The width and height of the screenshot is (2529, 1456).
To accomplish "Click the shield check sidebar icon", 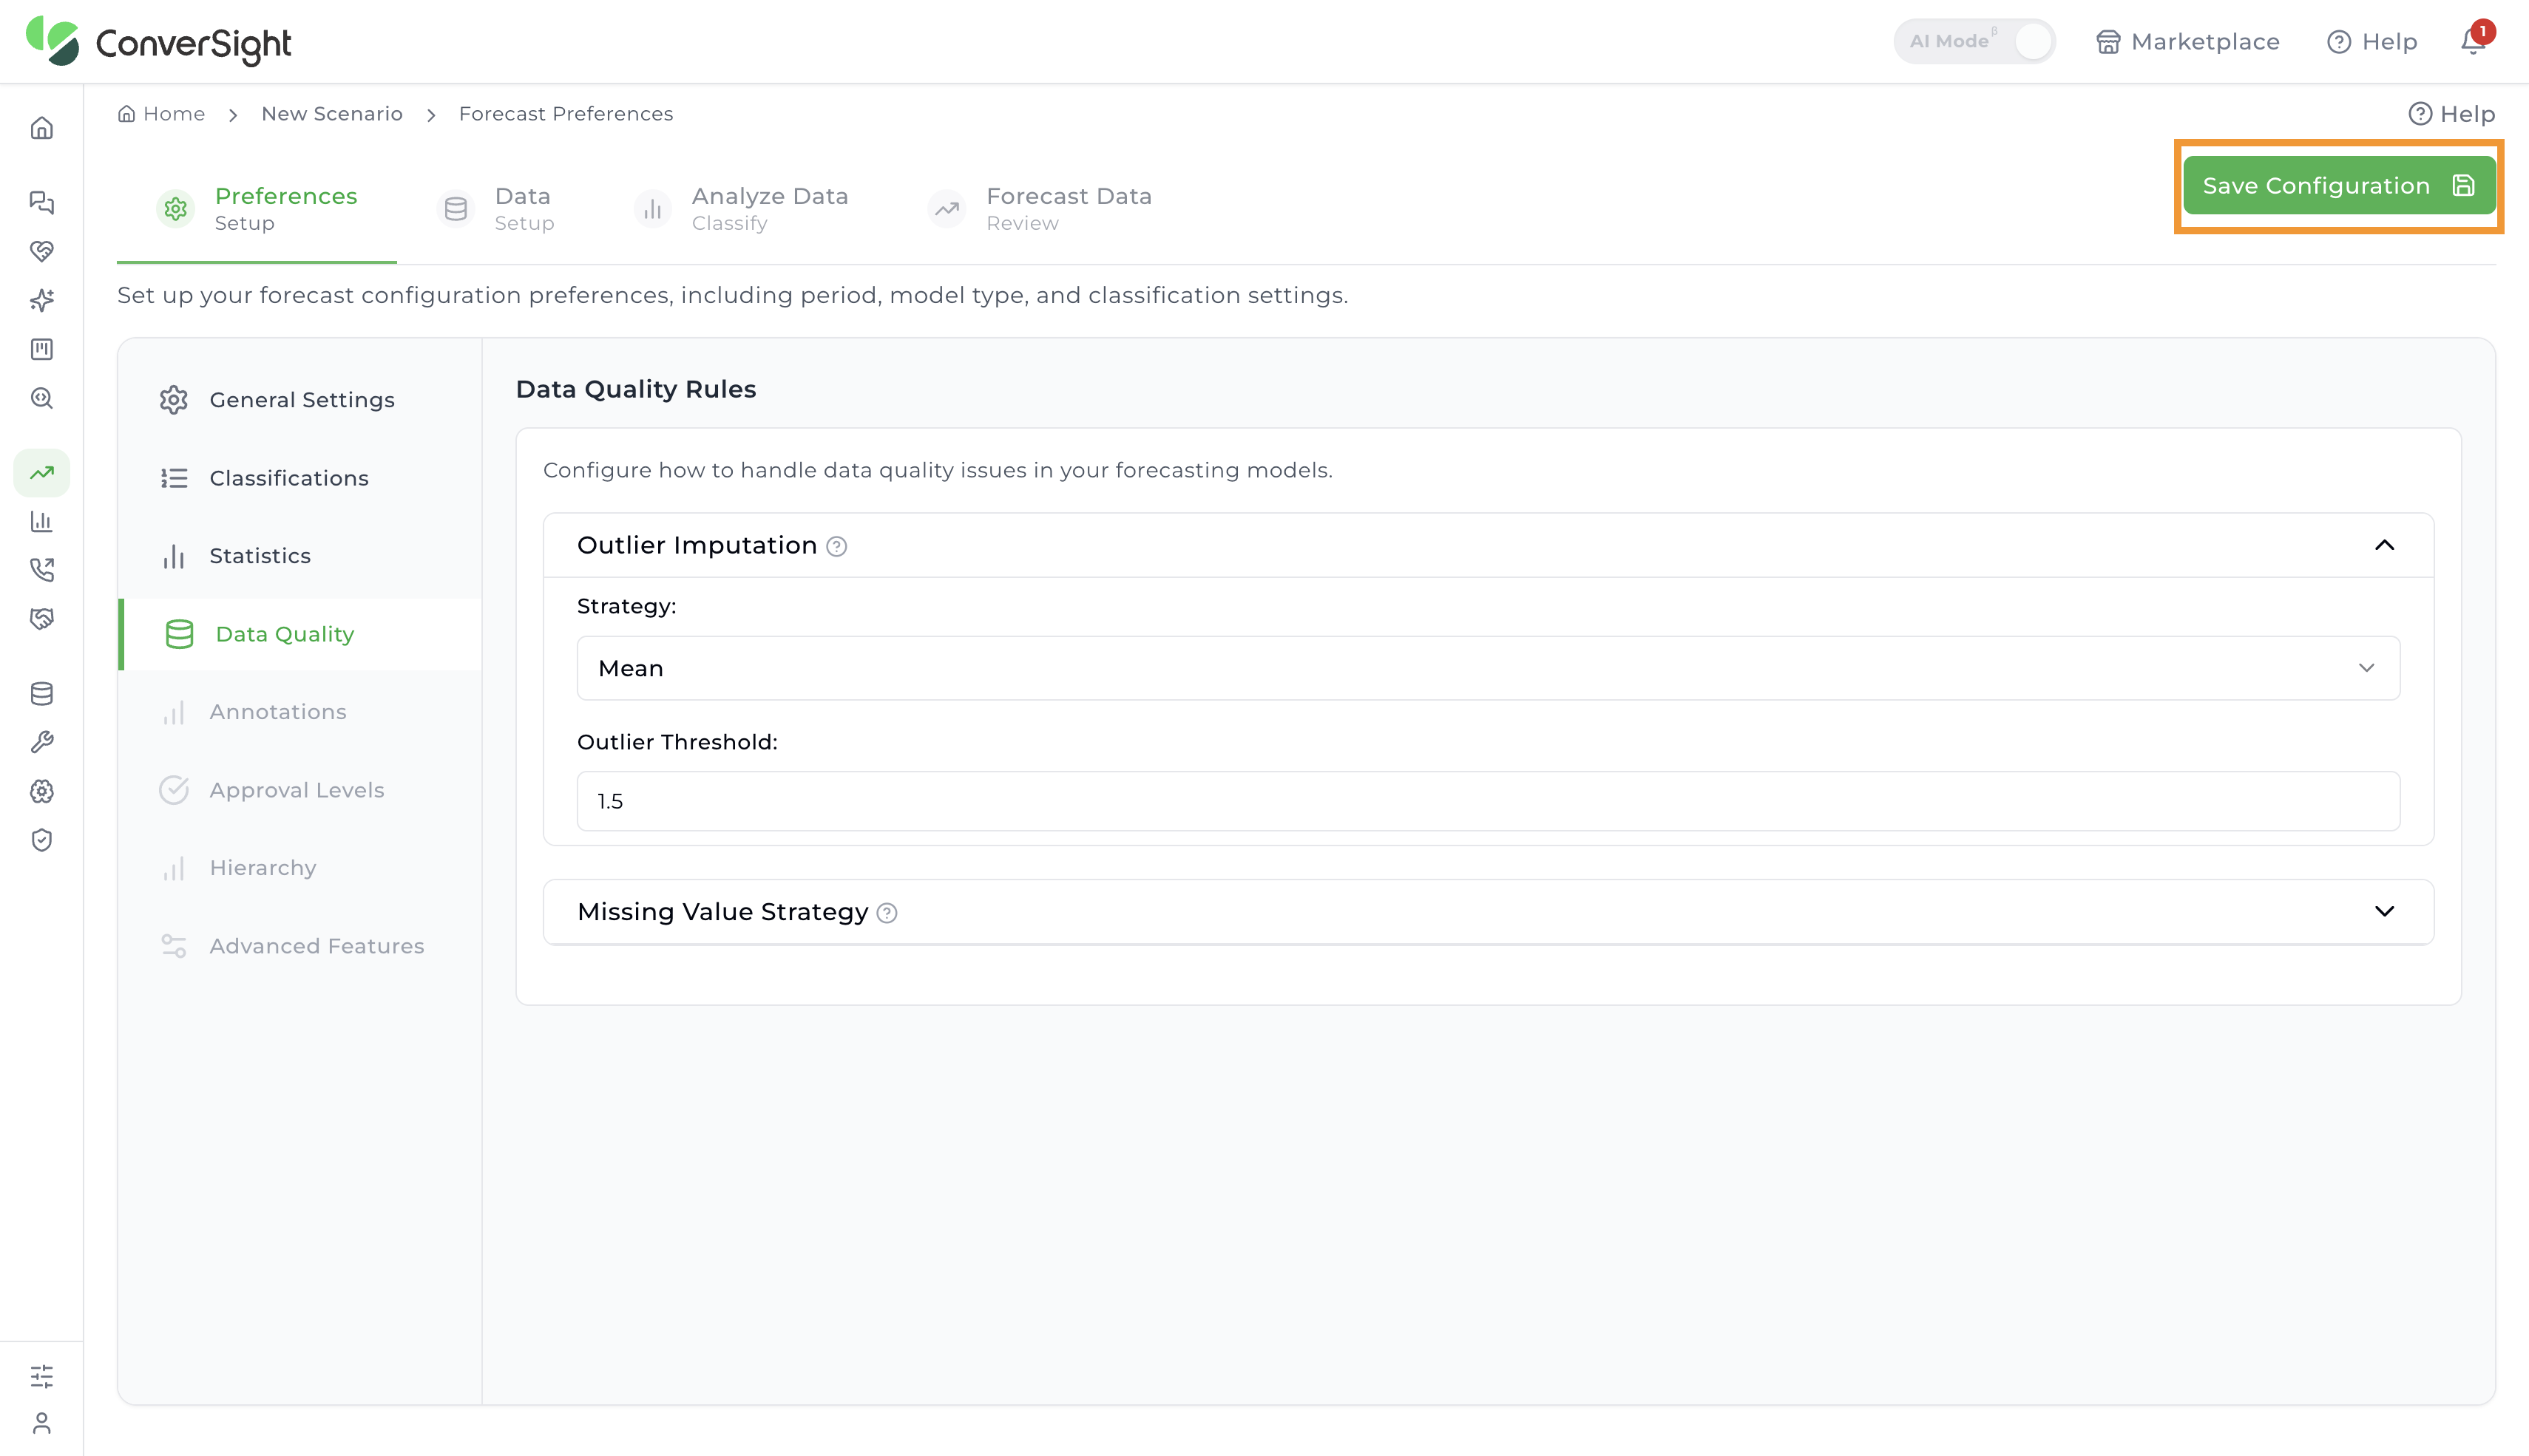I will click(x=41, y=840).
